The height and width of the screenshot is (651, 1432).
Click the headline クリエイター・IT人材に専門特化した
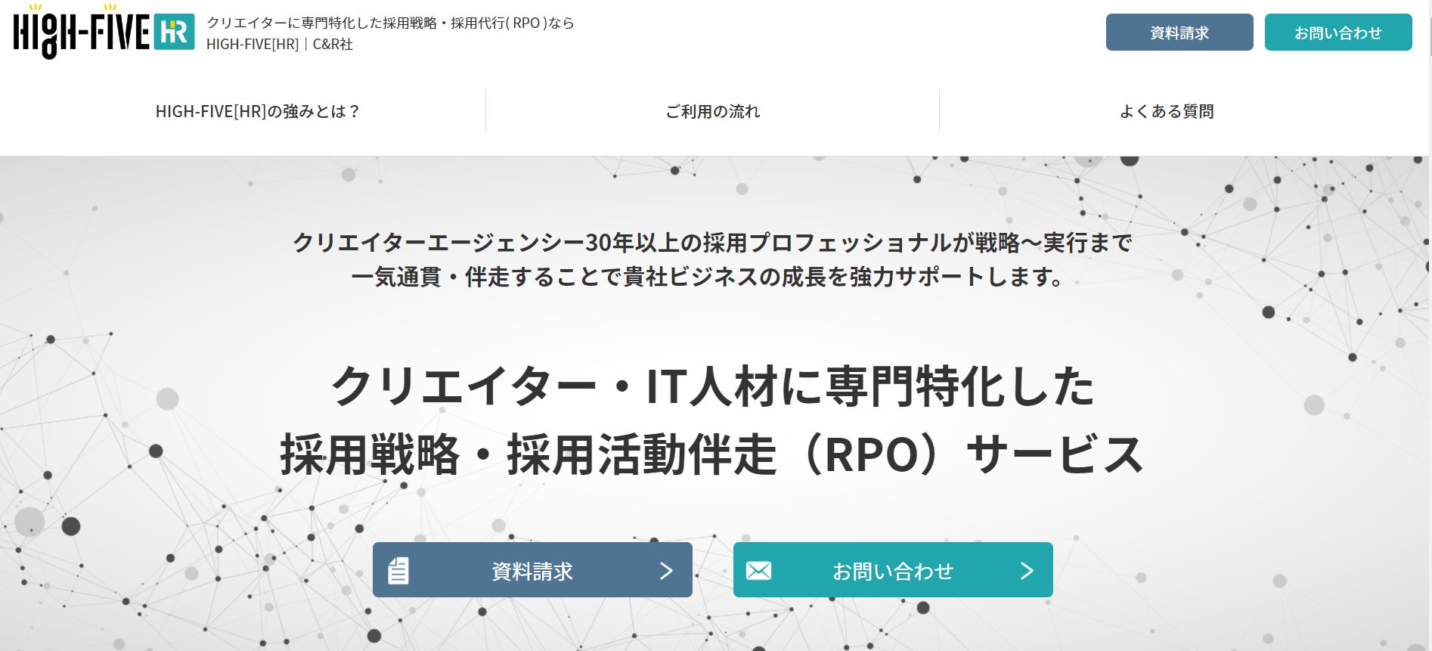713,386
